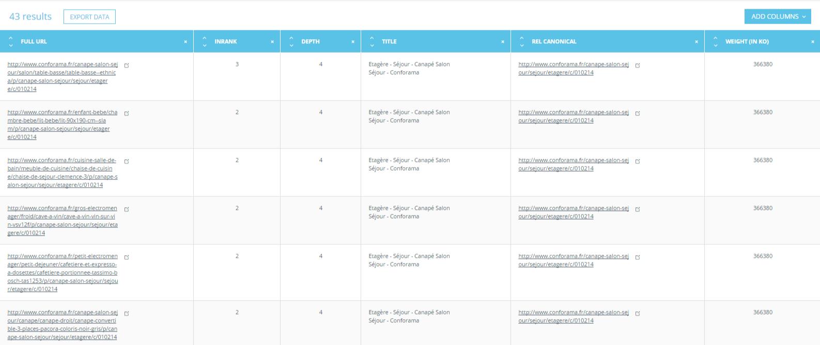820x345 pixels.
Task: Open the cave-a-vin full URL link
Action: [63, 220]
